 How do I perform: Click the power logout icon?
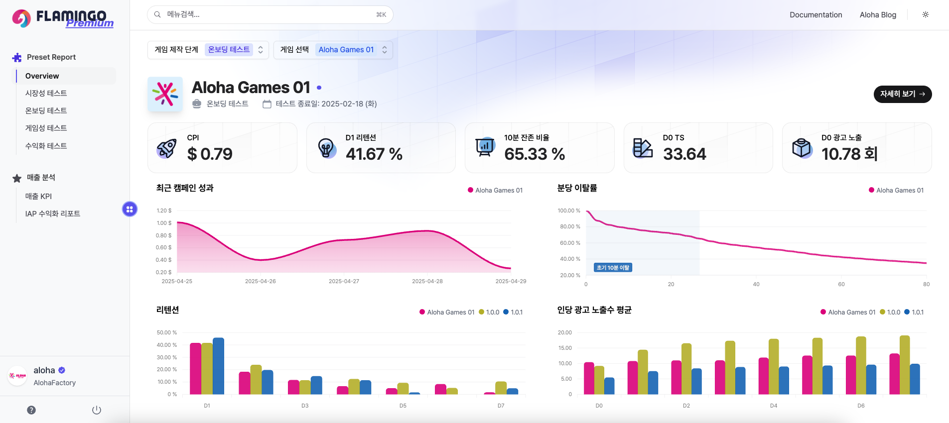pos(97,410)
